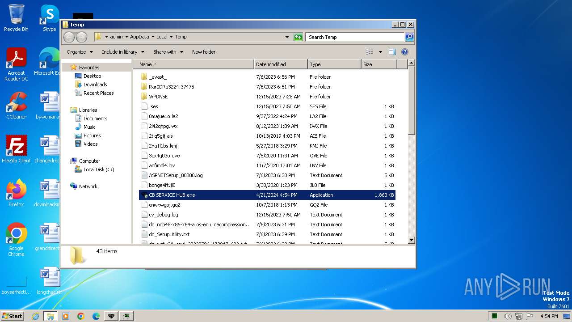Refresh the Temp folder view
This screenshot has height=322, width=572.
[298, 37]
